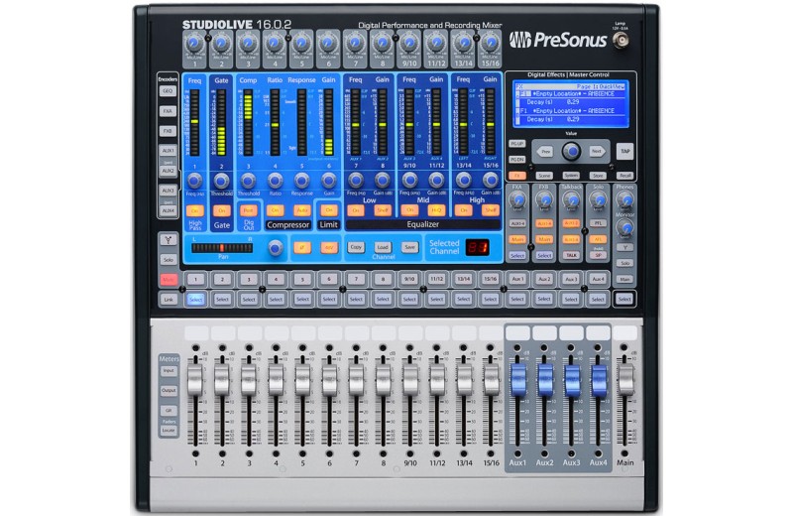Click the Talkback level knob
This screenshot has height=516, width=793.
coord(571,200)
